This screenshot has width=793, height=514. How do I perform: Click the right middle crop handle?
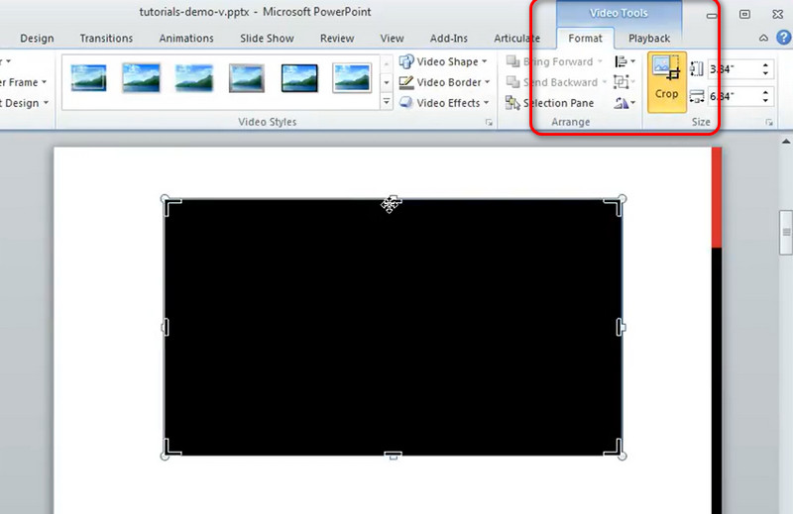tap(621, 327)
